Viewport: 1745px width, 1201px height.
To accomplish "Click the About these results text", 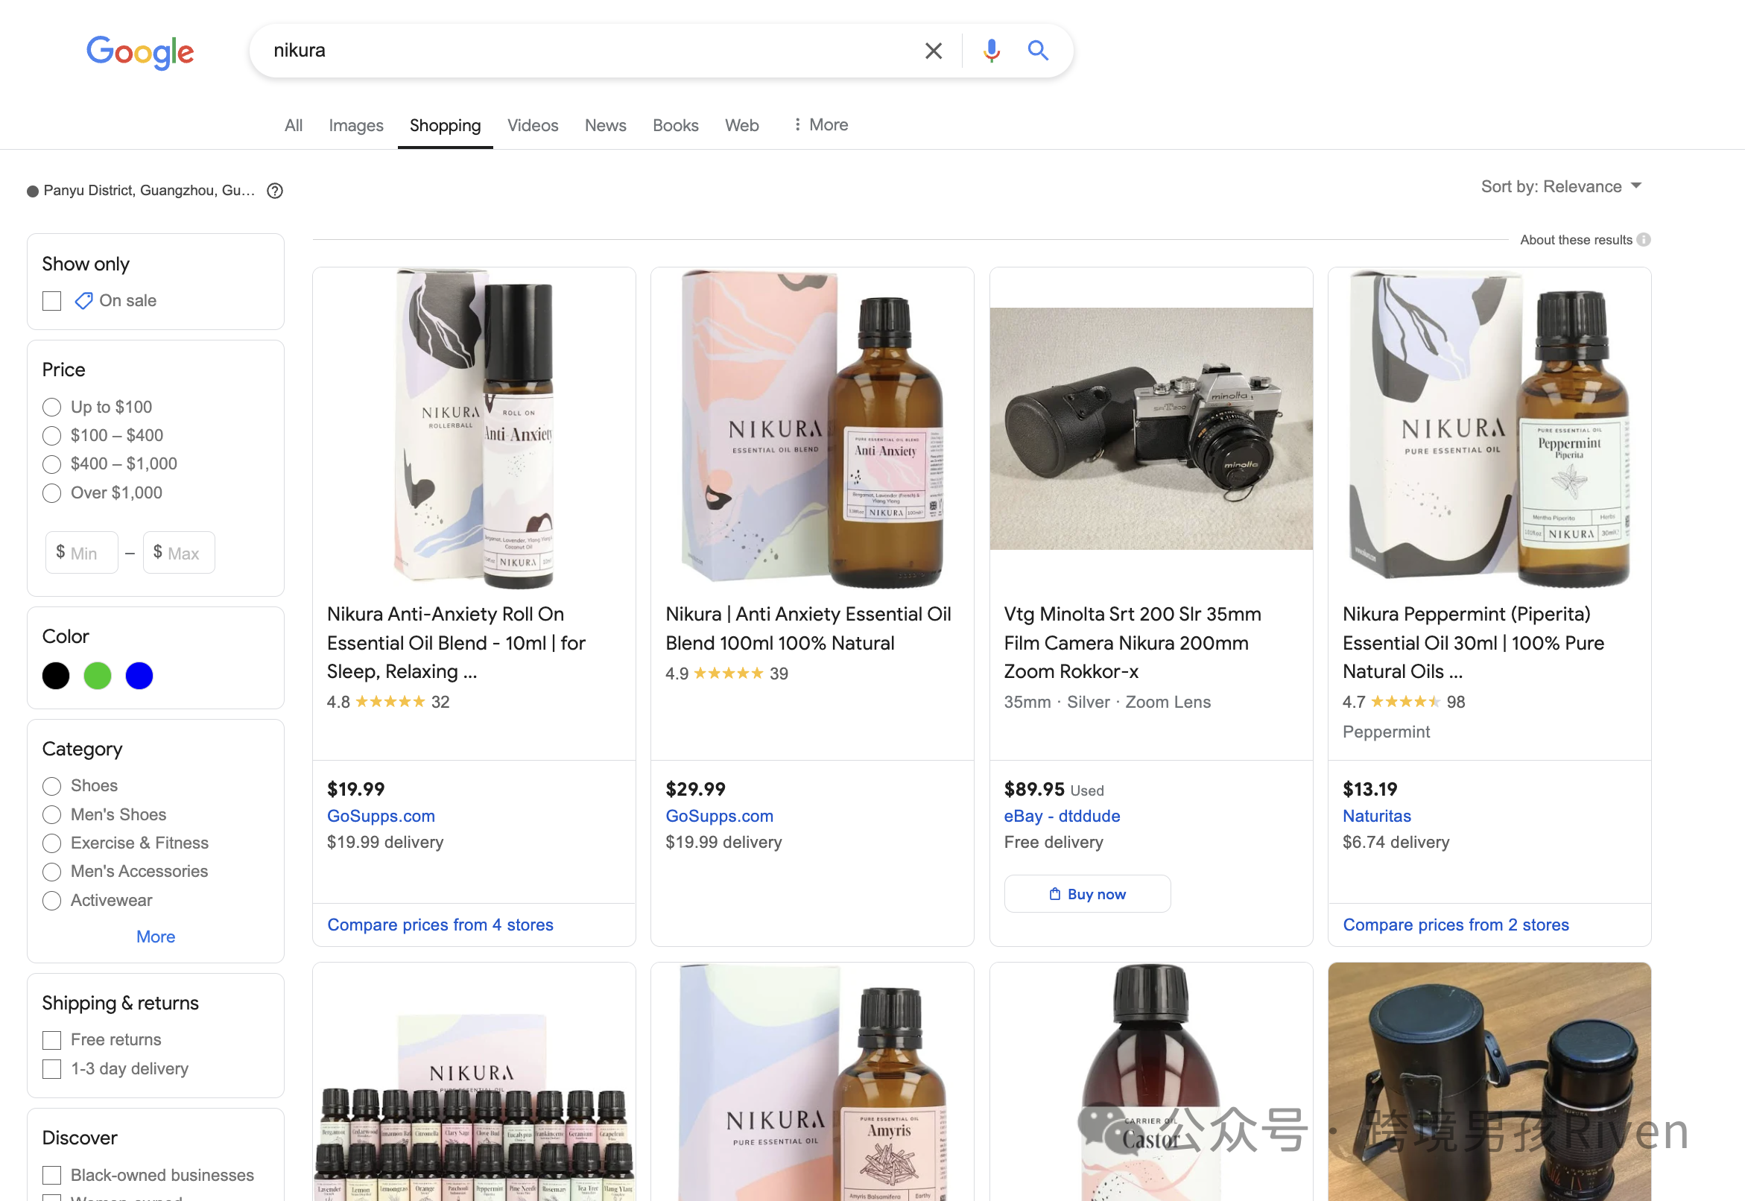I will point(1576,239).
